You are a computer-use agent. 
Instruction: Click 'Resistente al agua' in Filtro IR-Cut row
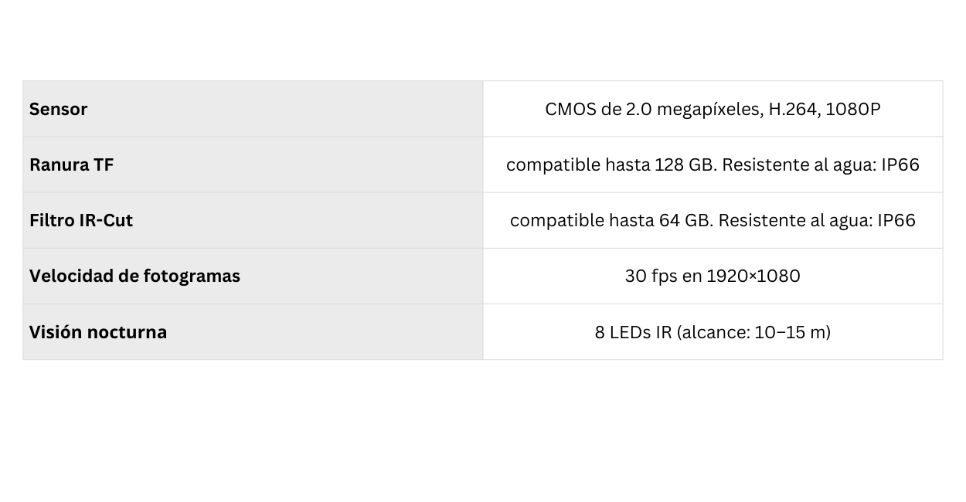click(x=792, y=220)
